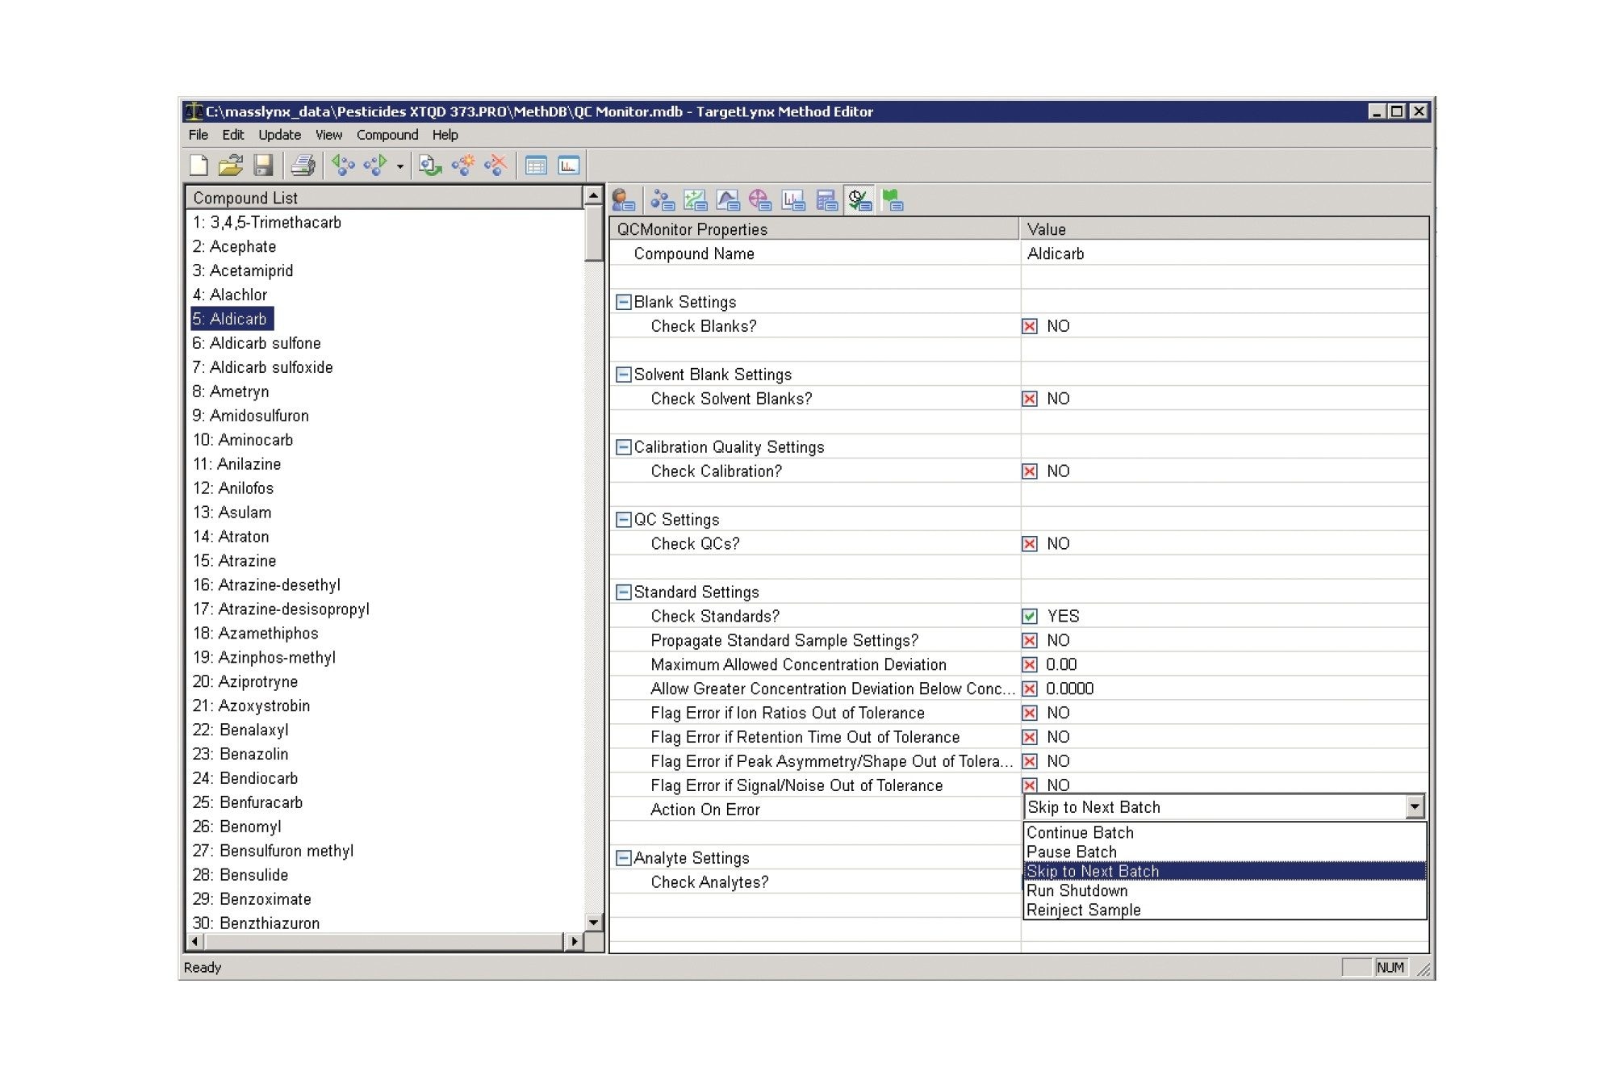Click the Compound List column header
Viewport: 1614px width, 1076px height.
click(384, 198)
